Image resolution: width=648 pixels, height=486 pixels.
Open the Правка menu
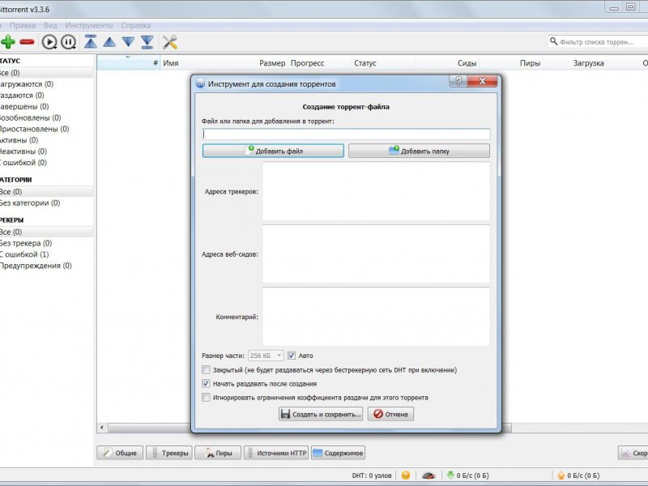pos(23,25)
